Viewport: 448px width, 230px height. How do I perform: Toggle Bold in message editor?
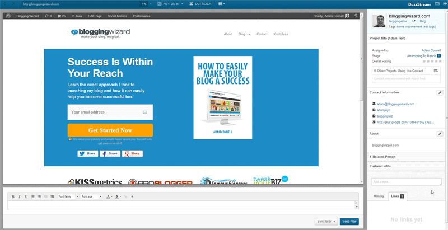(x=13, y=196)
